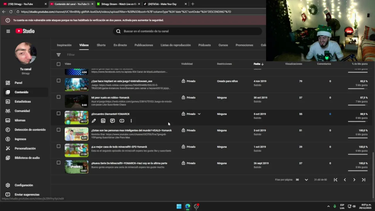375x211 pixels.
Task: Click the Tu canal profile picture
Action: pos(26,53)
